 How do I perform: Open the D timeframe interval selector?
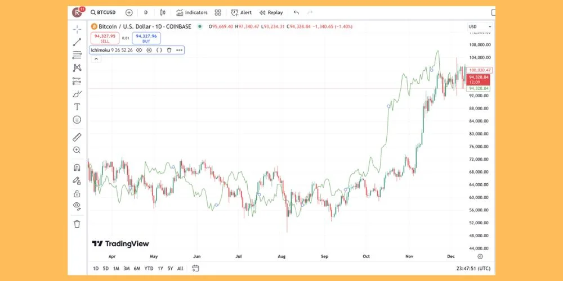click(x=146, y=12)
